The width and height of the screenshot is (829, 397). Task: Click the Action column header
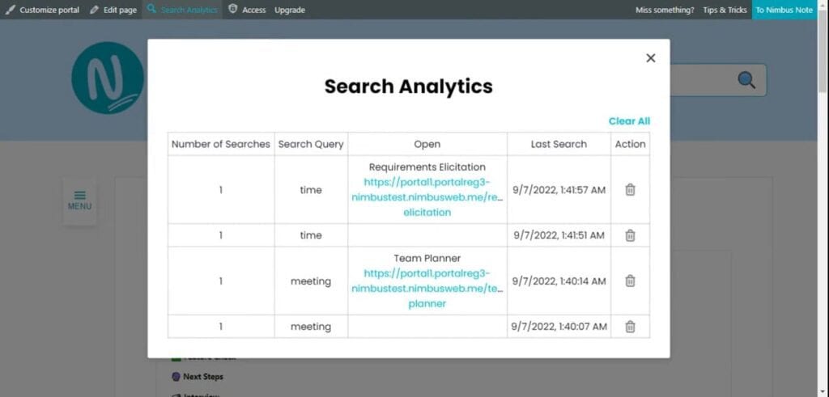pos(630,144)
